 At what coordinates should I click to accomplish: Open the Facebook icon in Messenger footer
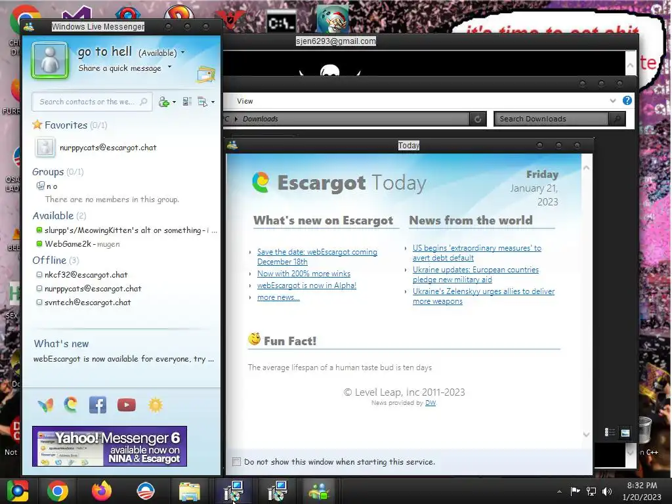click(x=98, y=404)
